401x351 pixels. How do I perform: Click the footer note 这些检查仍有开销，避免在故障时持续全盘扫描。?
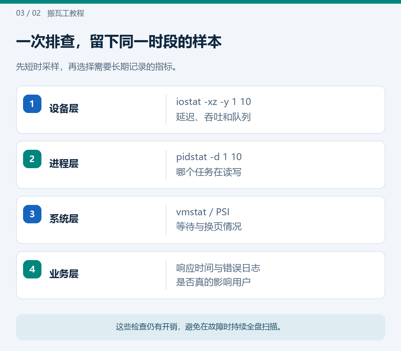tap(199, 327)
